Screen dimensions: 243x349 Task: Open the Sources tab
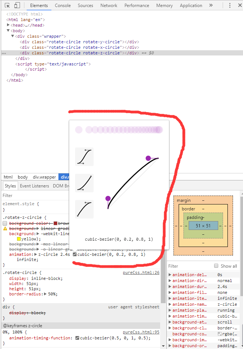[85, 6]
